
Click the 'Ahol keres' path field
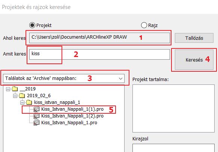pos(99,38)
